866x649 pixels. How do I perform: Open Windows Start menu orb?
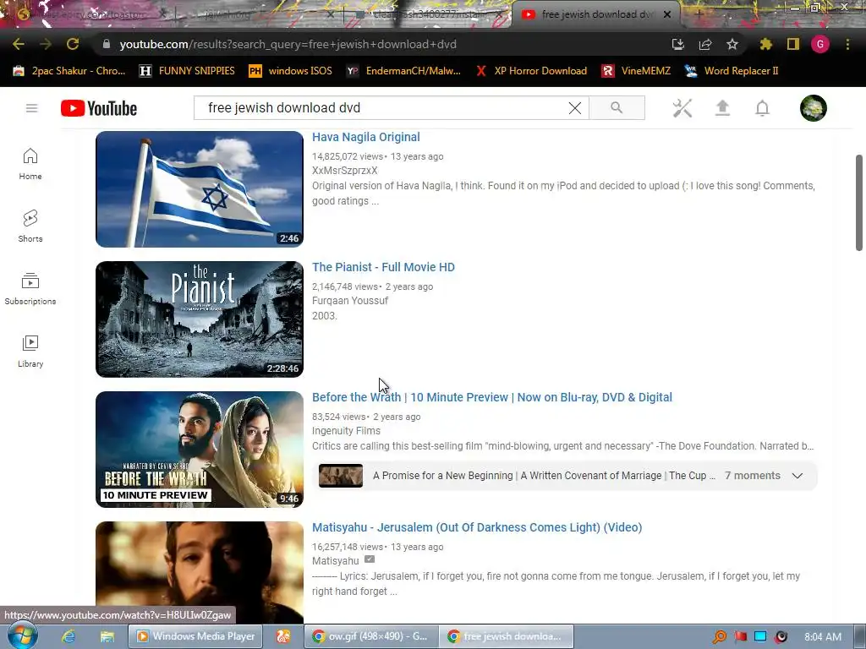click(x=22, y=636)
